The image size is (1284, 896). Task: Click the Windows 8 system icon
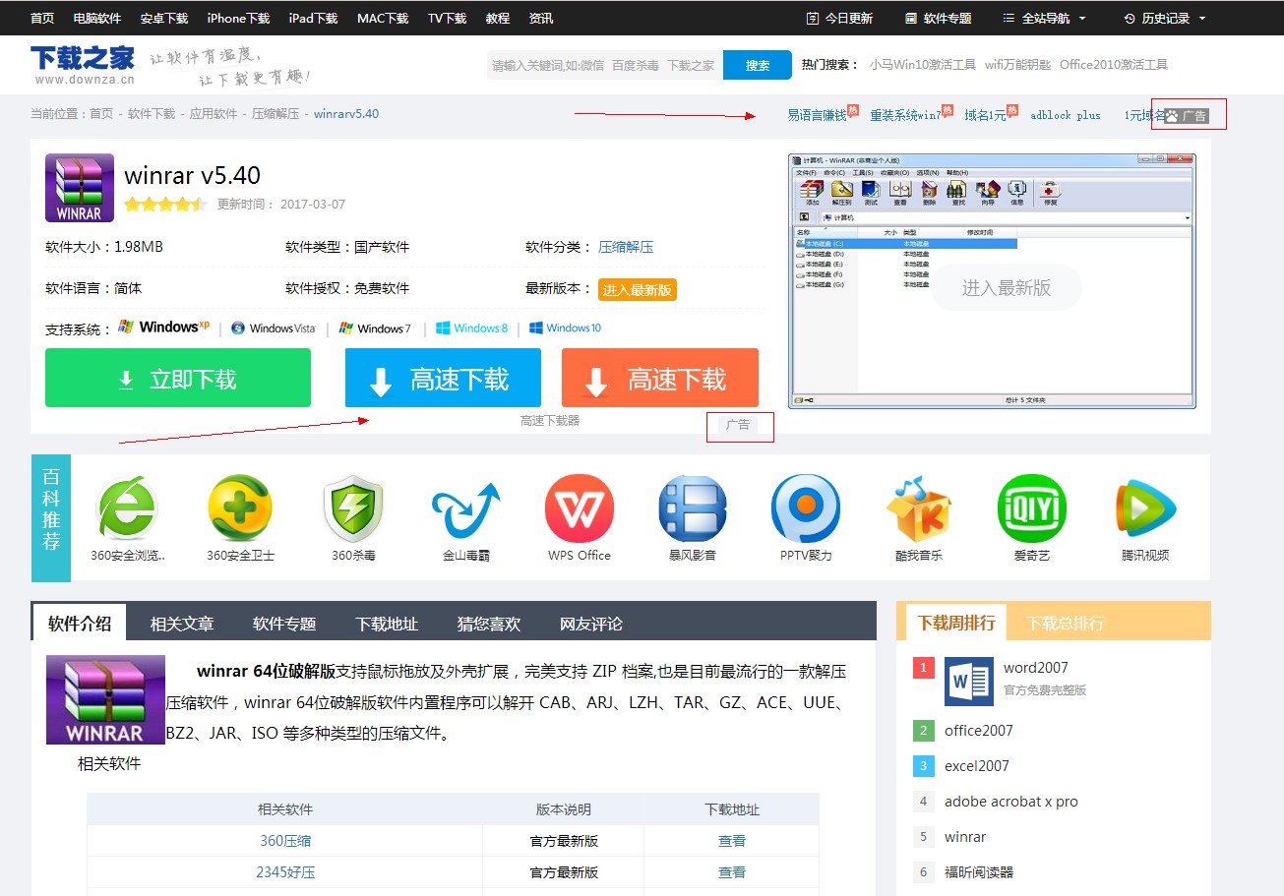(x=472, y=329)
